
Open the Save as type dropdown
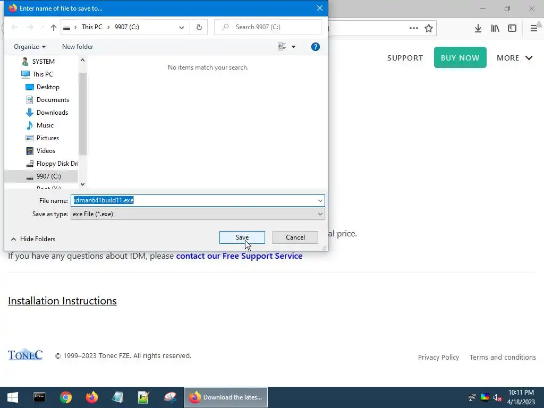[x=320, y=214]
